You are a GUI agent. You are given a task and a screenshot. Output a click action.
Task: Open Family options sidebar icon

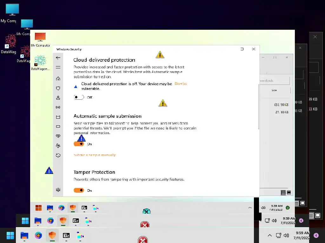(x=58, y=146)
